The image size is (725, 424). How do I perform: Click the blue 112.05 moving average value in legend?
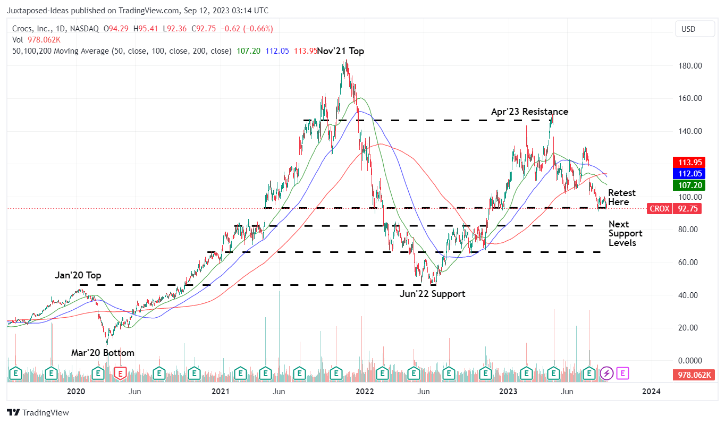click(276, 51)
